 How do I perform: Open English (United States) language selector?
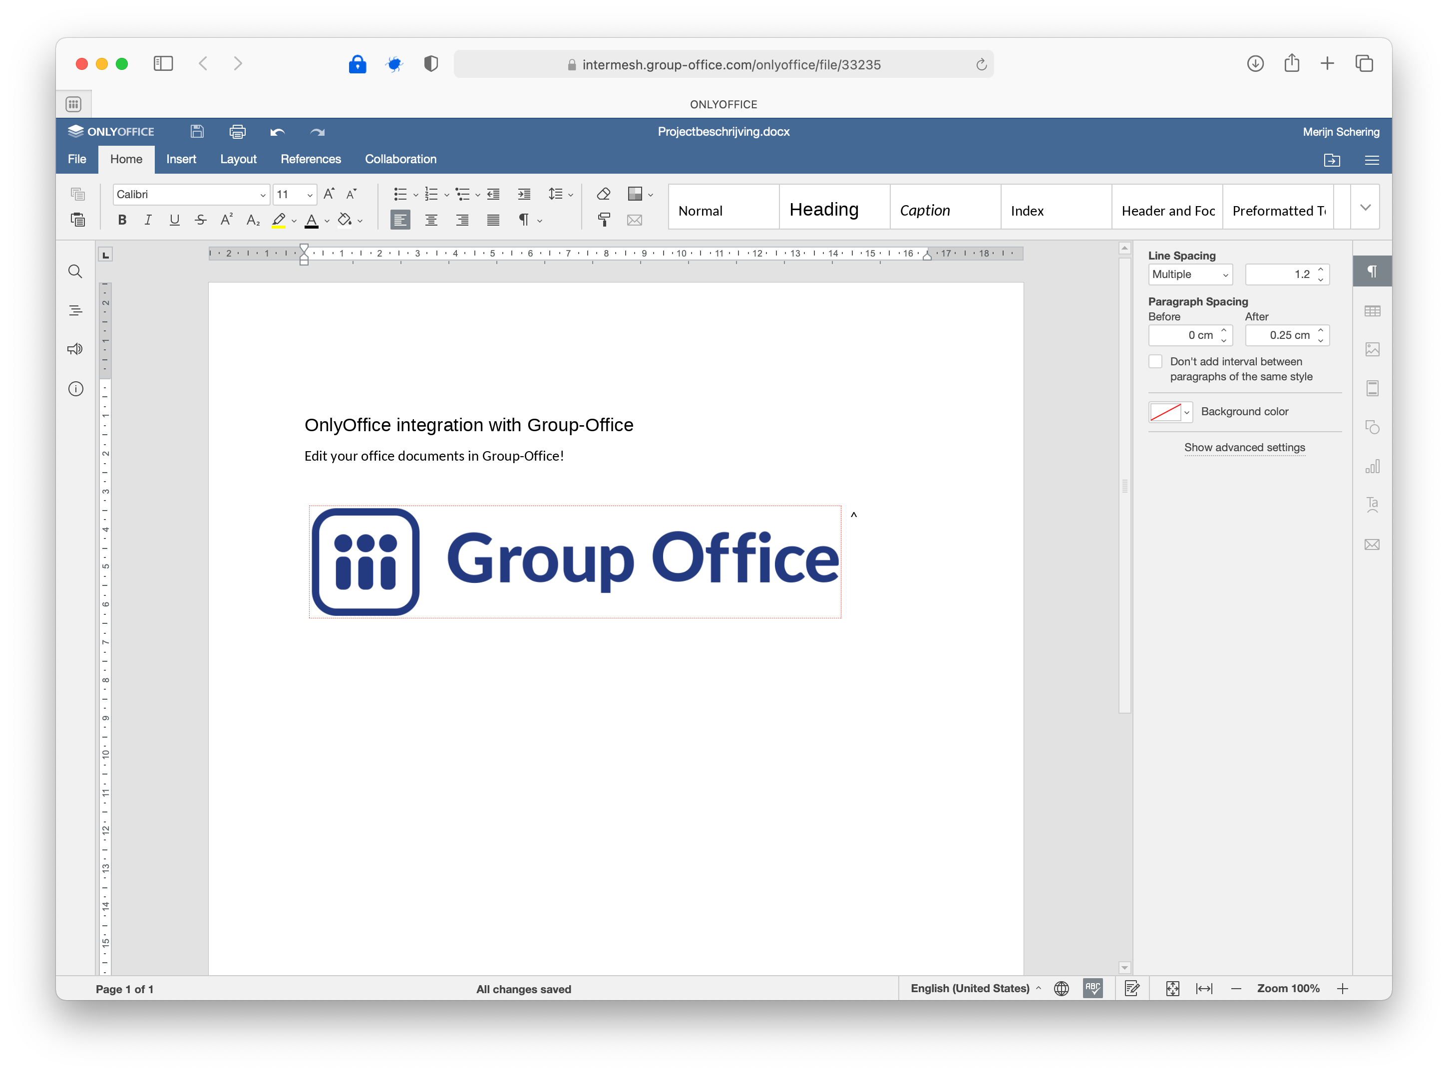pos(976,988)
